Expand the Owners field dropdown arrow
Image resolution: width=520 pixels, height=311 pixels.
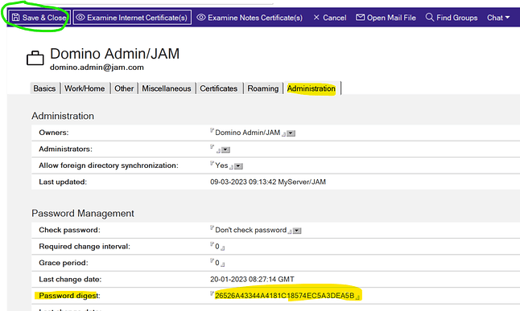pos(291,133)
